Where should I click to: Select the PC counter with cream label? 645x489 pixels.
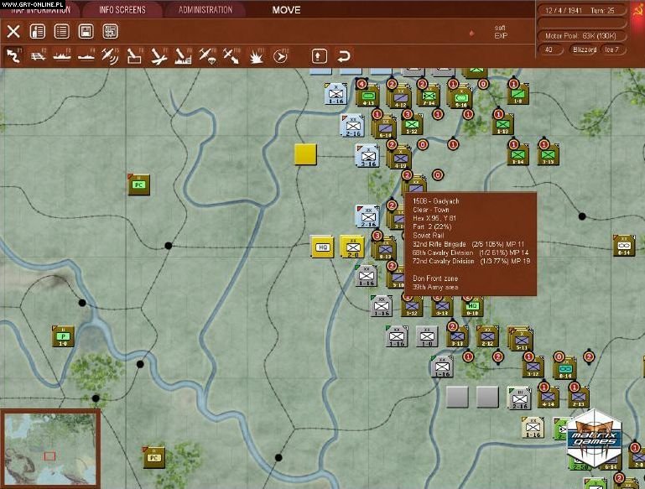pos(153,457)
